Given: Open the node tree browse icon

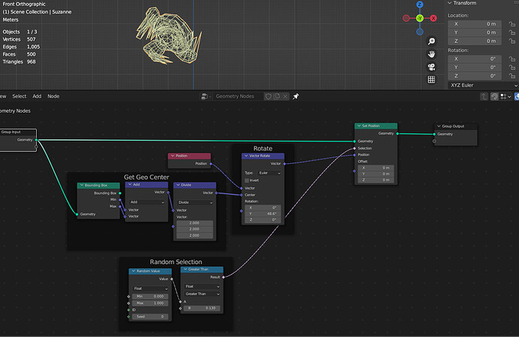Looking at the screenshot, I should pyautogui.click(x=206, y=96).
